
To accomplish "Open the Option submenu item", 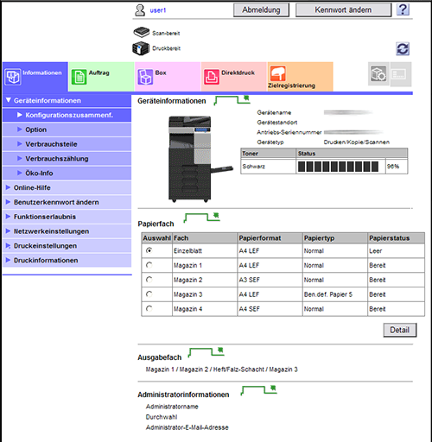I will [67, 129].
